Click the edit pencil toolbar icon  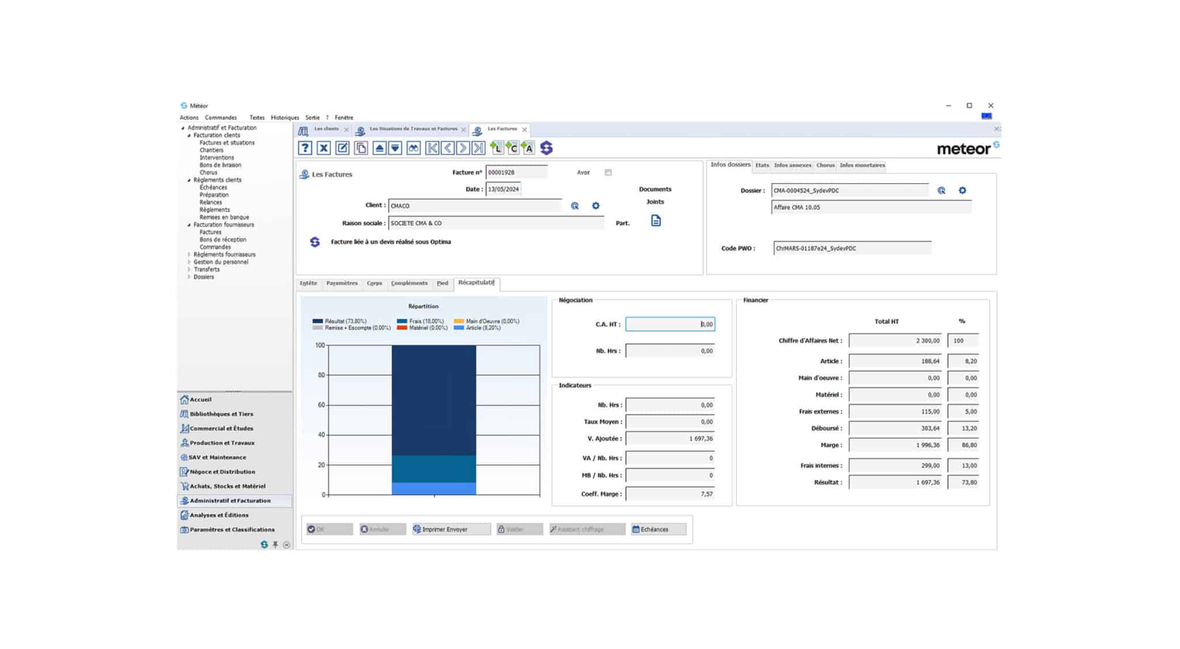(x=342, y=148)
